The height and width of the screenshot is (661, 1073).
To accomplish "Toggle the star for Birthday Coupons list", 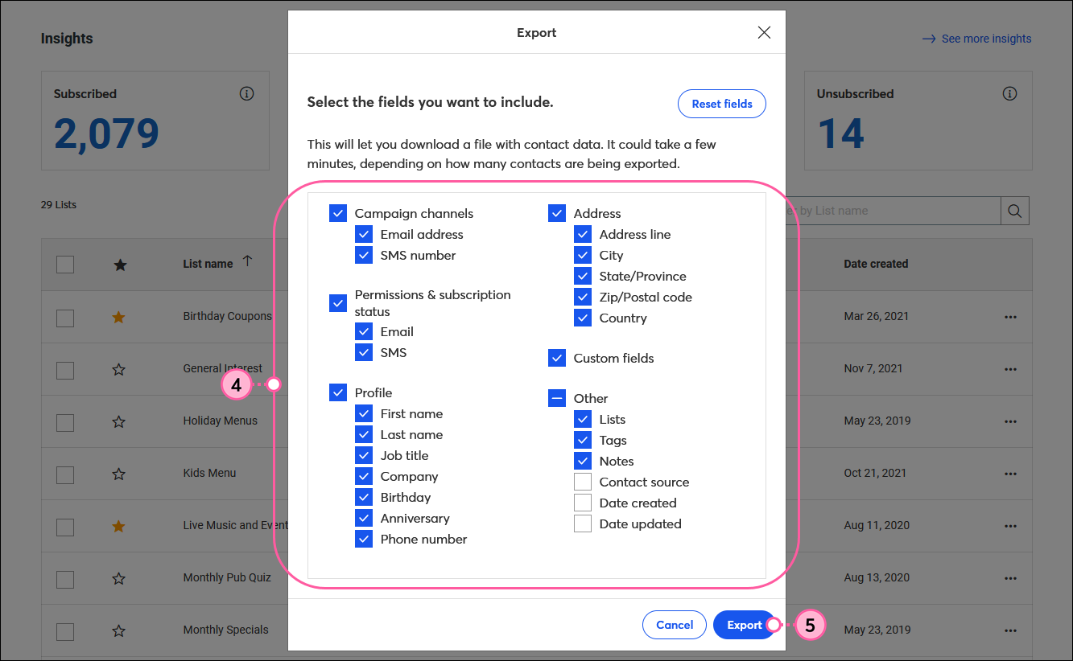I will (x=119, y=317).
